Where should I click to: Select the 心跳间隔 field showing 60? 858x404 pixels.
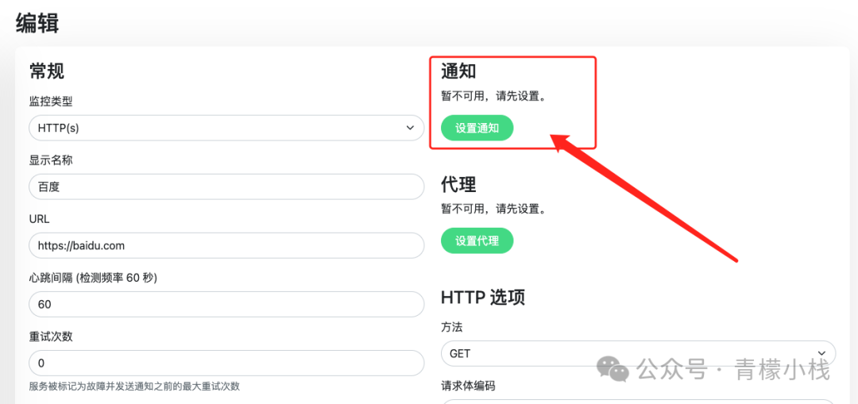tap(226, 305)
